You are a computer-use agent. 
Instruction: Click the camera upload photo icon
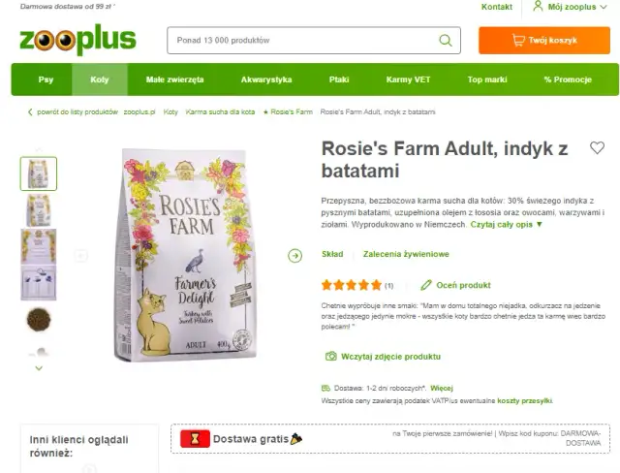coord(331,357)
